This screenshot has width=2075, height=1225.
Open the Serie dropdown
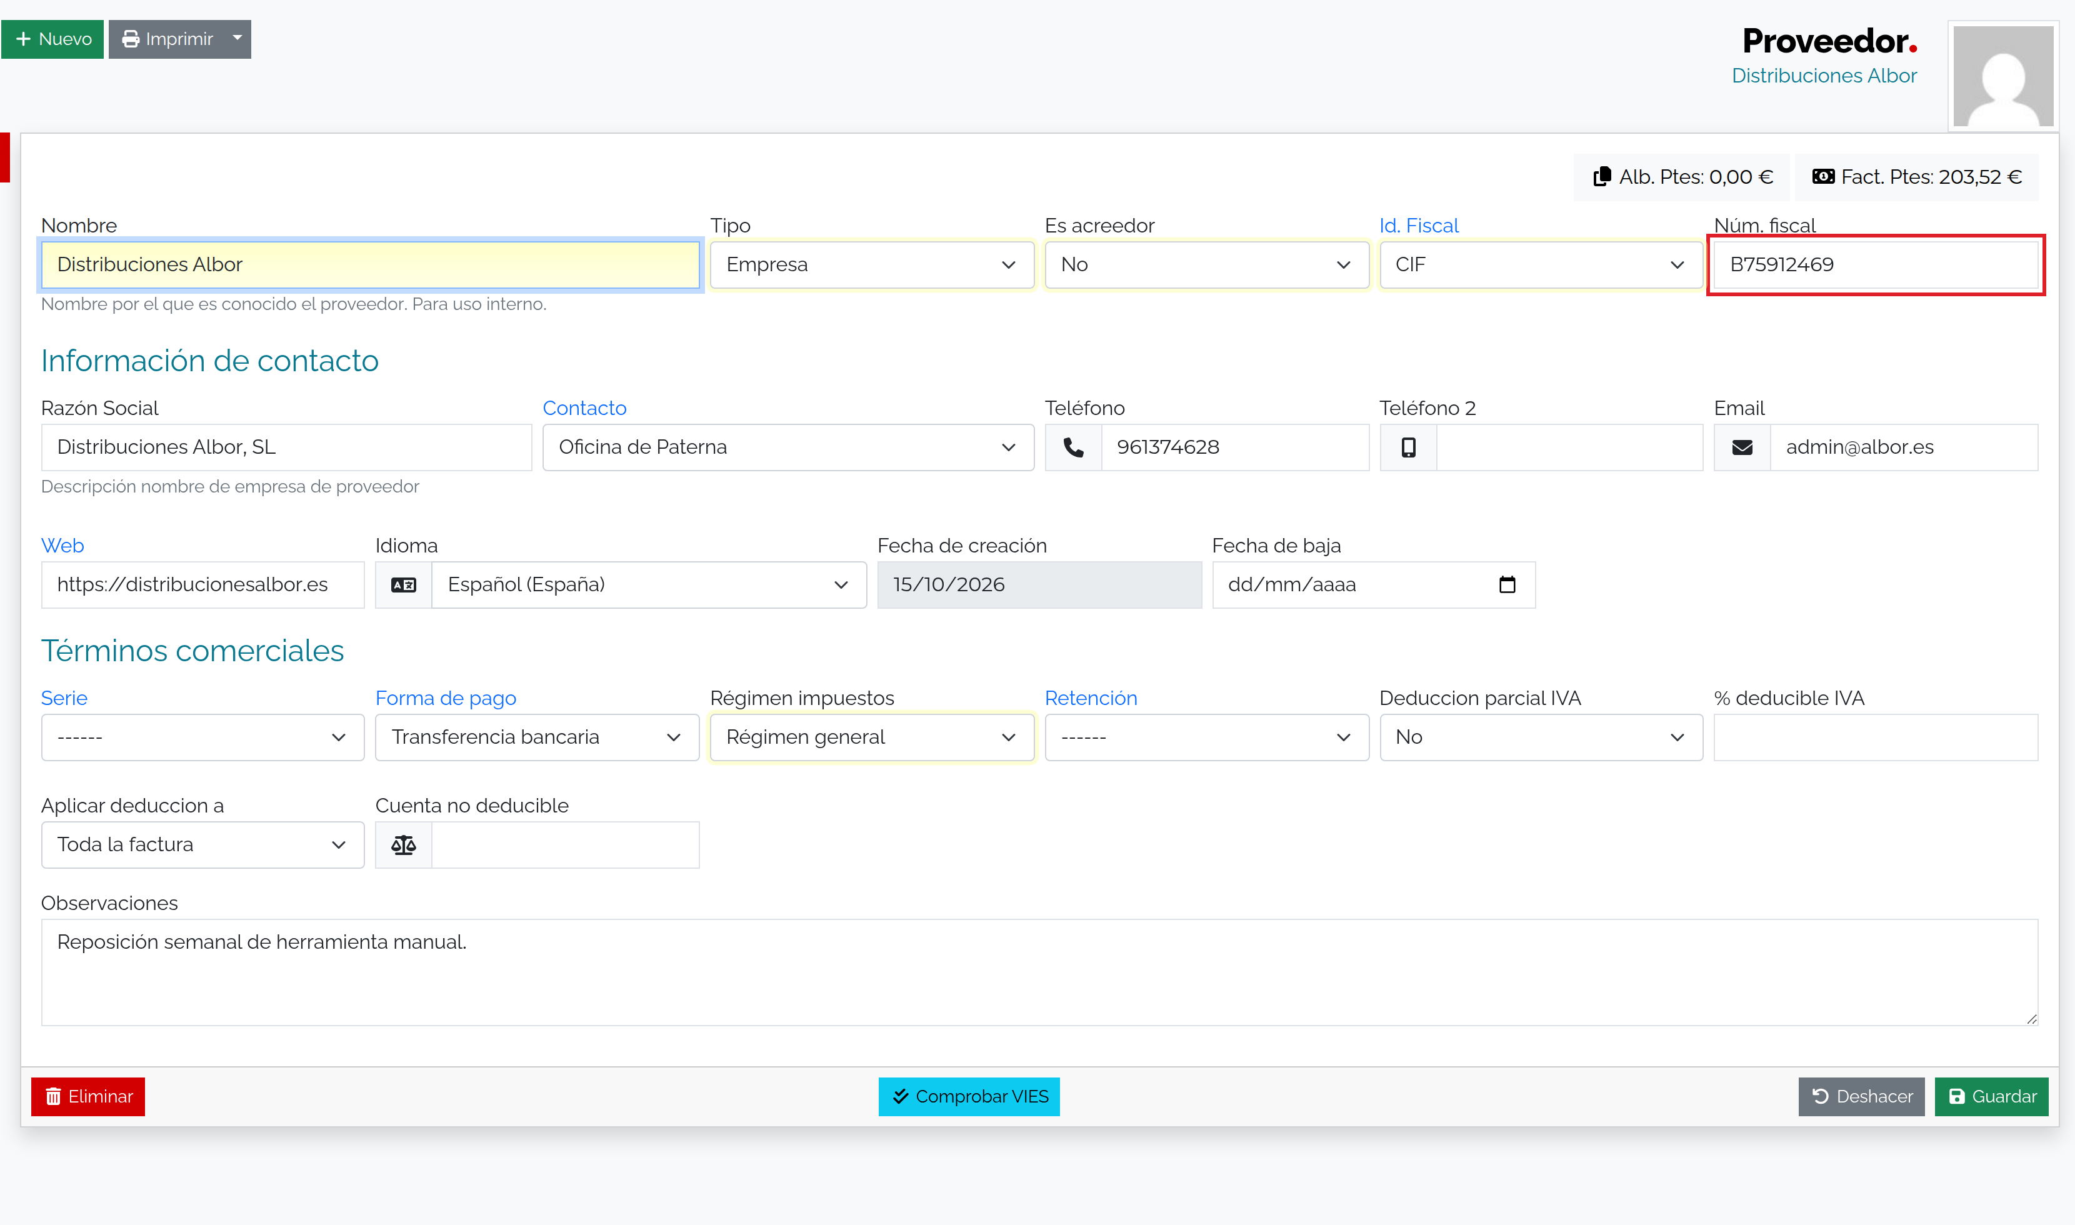pos(202,737)
